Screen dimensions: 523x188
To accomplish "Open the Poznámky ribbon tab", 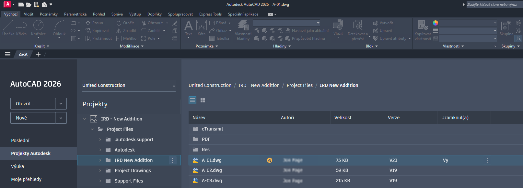I will 49,14.
